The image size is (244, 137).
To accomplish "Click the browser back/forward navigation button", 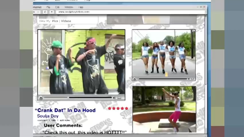I will tap(37, 12).
